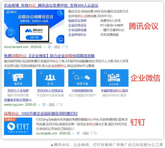Click the text 不见面也可高效沟通
This screenshot has width=165, height=148.
50,95
